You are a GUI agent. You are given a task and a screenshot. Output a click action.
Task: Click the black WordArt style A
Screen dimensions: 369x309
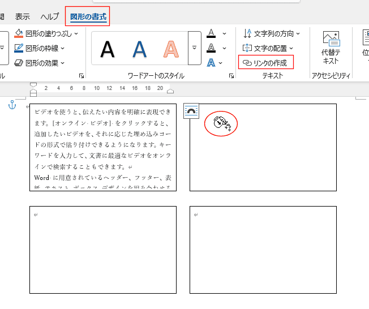pos(108,49)
